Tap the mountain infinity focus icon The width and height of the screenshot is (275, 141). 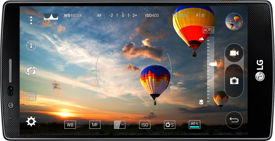(x=201, y=39)
